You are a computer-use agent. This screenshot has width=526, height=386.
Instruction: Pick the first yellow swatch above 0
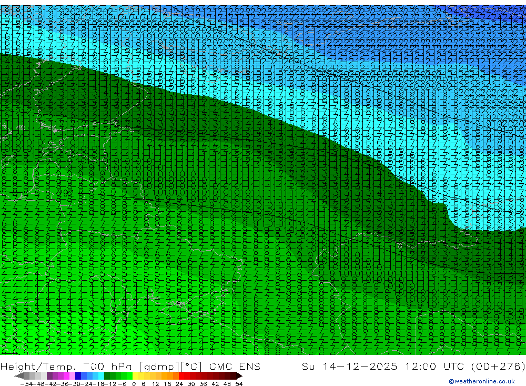136,375
